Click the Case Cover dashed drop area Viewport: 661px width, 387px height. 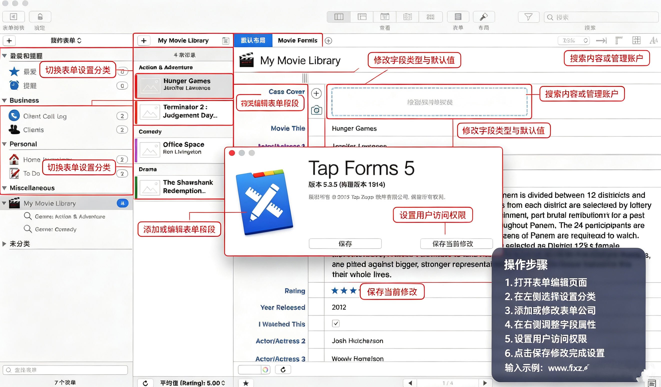[429, 102]
